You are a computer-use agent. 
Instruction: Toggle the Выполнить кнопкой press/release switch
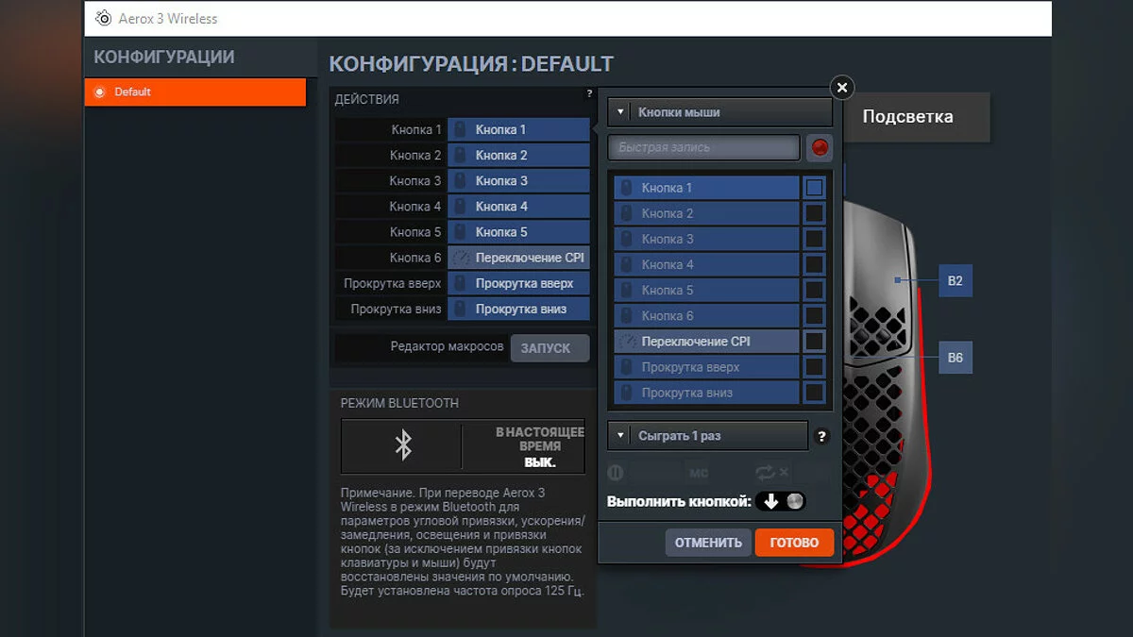782,501
